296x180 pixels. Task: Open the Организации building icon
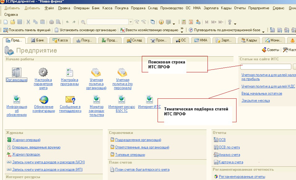point(17,72)
